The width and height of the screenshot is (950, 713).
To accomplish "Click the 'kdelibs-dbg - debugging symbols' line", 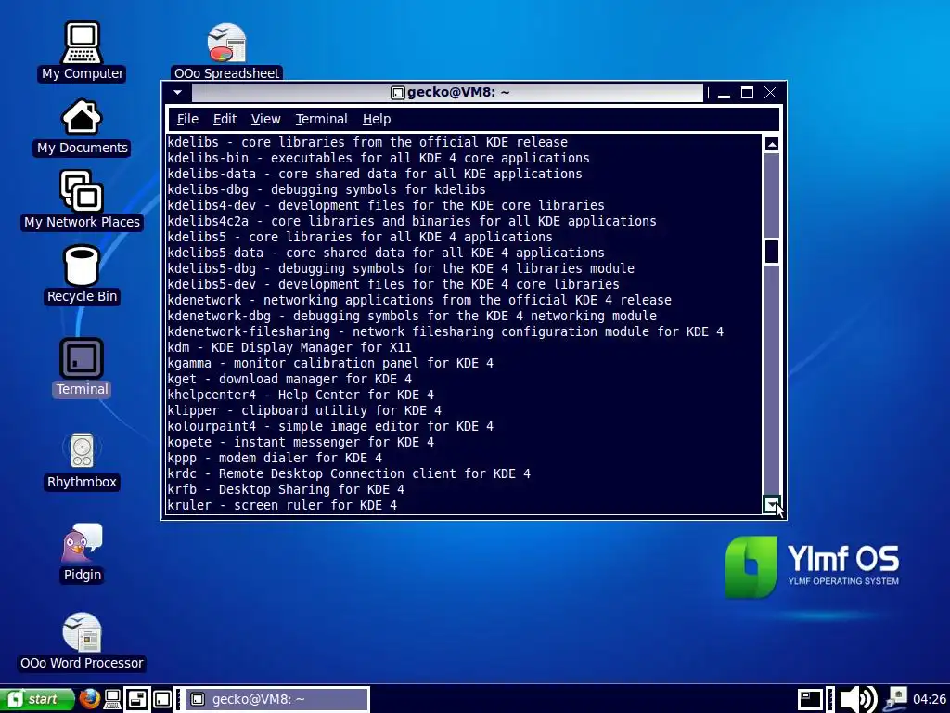I will 327,189.
